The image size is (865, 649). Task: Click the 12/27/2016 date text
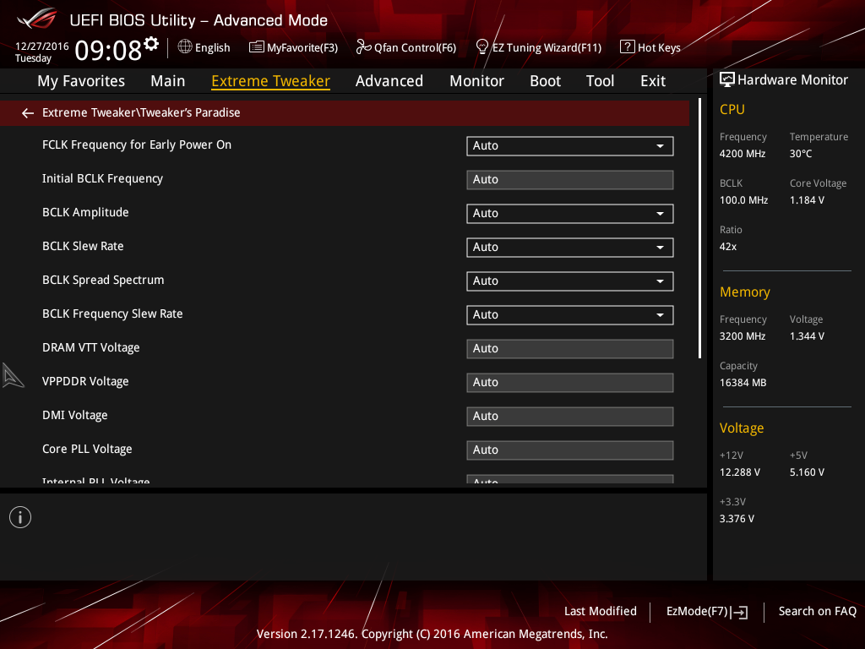(x=42, y=46)
